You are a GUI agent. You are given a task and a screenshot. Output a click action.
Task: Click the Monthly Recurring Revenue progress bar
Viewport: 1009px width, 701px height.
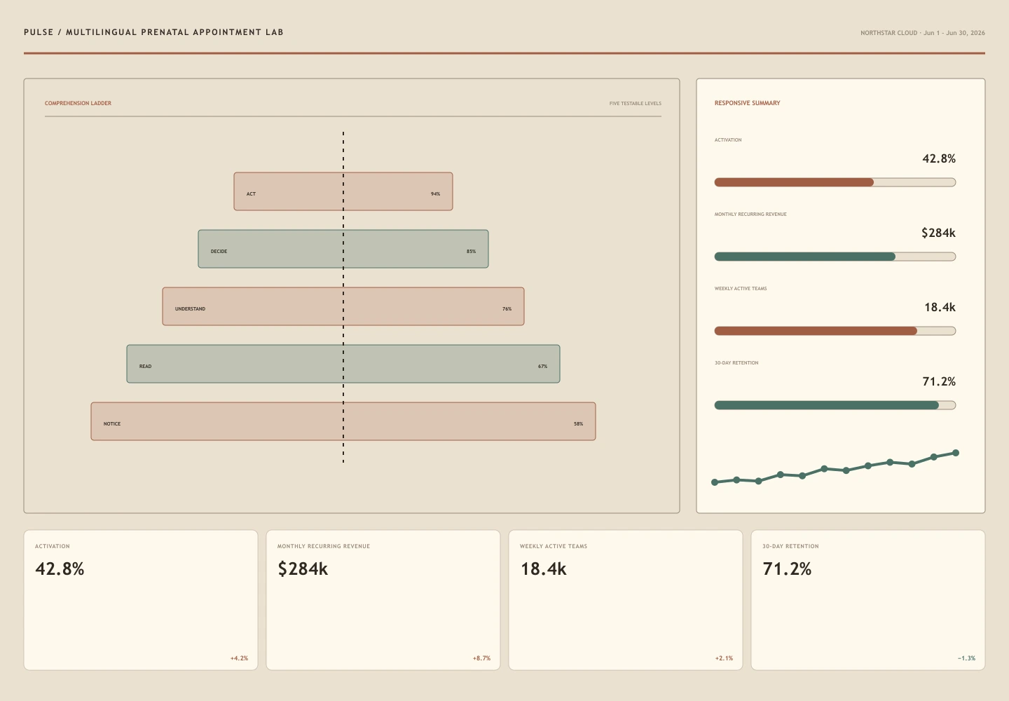[835, 257]
